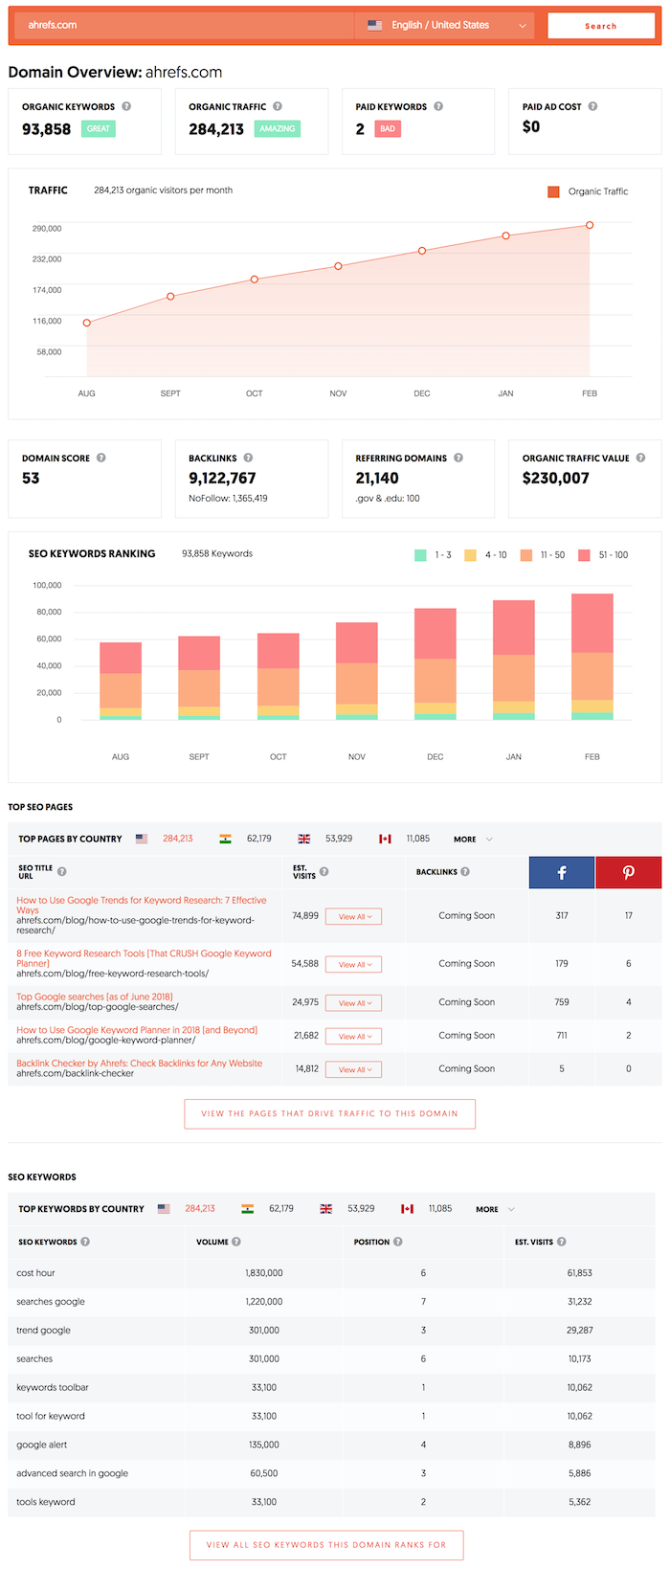Click the 4 - 10 ranking legend swatch
This screenshot has height=1569, width=670.
(x=470, y=554)
